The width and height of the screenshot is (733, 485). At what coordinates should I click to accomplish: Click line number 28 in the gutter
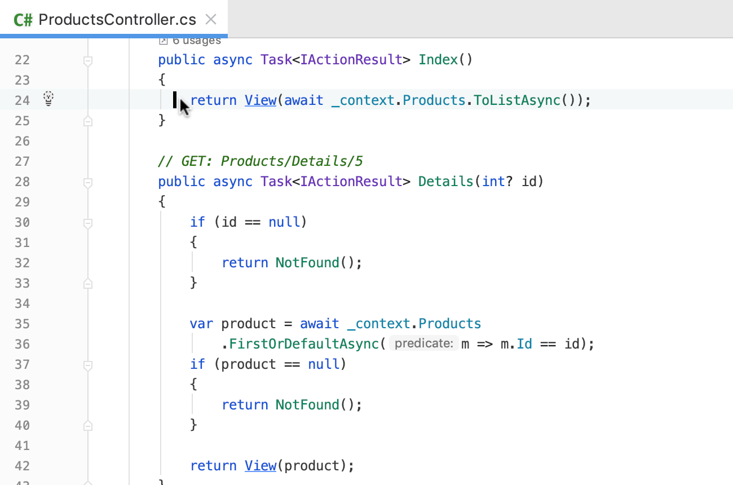coord(23,182)
